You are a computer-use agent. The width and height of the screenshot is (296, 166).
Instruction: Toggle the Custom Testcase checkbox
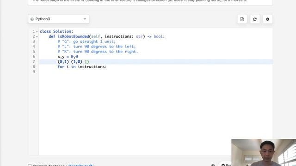[30, 165]
